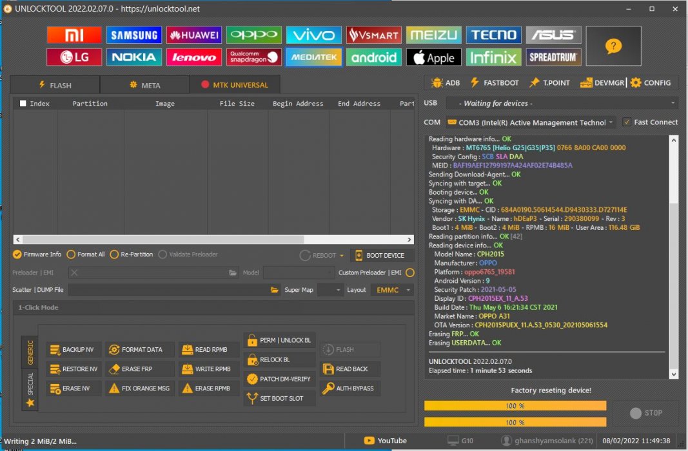Open Fastboot tools
This screenshot has height=451, width=688.
(494, 83)
